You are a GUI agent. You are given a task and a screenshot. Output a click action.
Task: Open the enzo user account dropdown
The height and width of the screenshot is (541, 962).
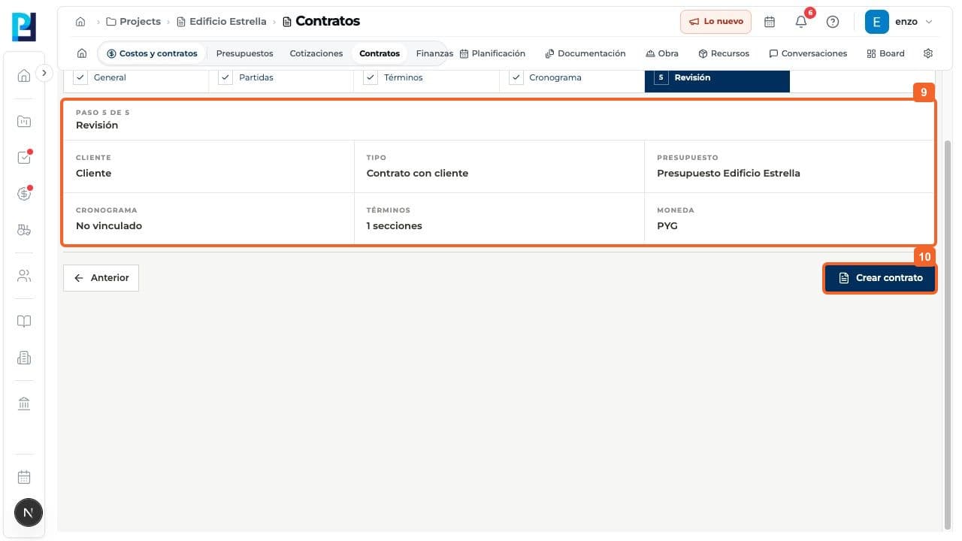[900, 22]
